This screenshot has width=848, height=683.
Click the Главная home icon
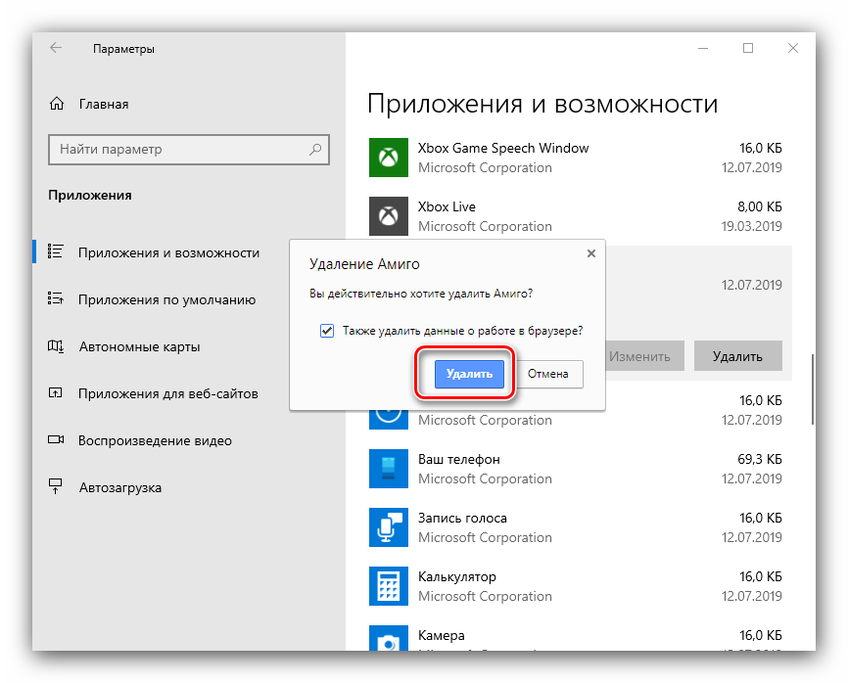point(57,104)
